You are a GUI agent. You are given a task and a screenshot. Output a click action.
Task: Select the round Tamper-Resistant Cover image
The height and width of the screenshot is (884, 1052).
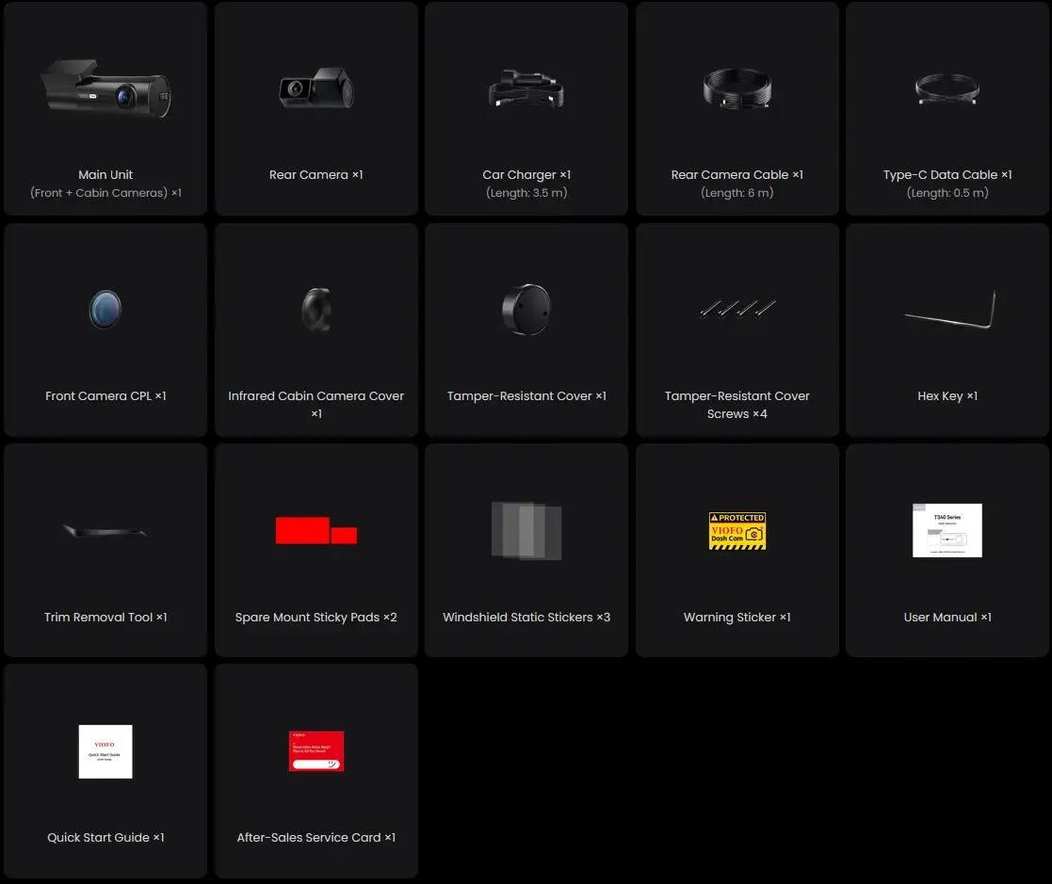pyautogui.click(x=526, y=309)
